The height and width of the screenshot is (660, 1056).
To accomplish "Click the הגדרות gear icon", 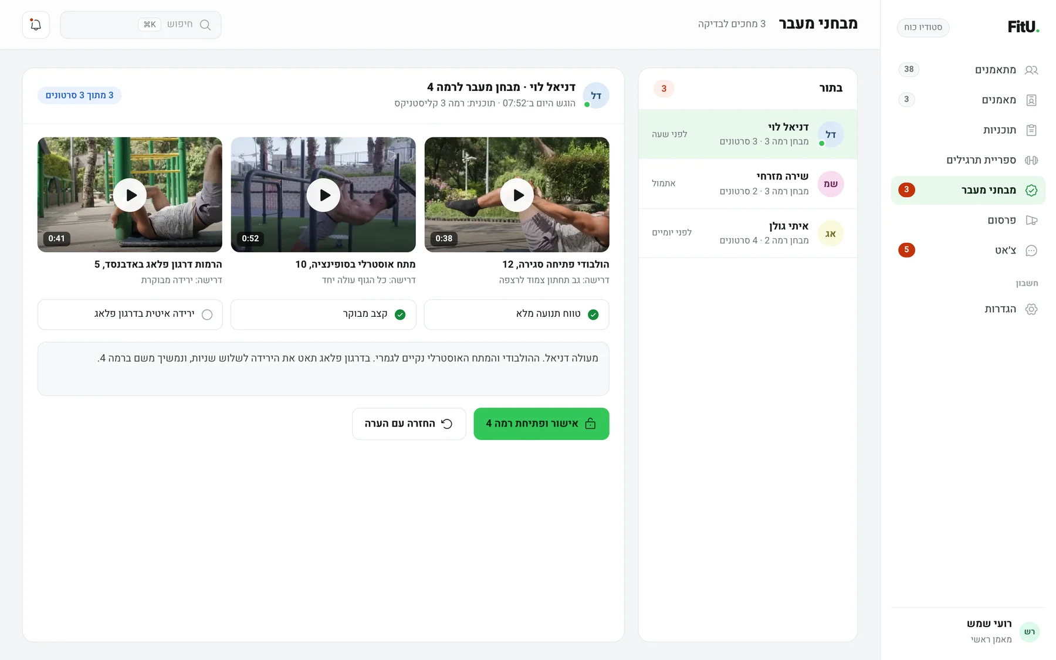I will 1031,309.
